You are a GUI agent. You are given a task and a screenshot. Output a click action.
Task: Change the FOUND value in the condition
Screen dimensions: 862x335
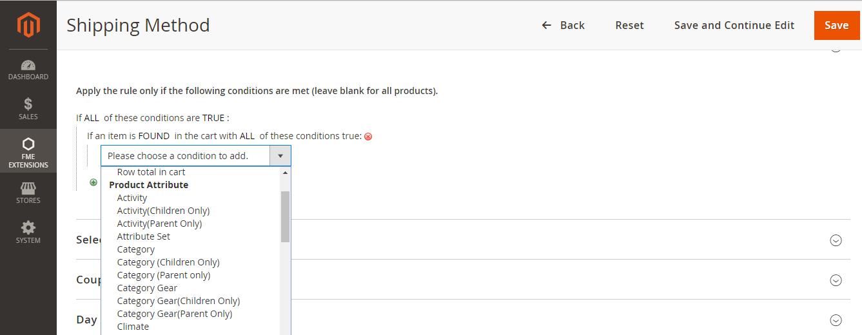pyautogui.click(x=154, y=136)
